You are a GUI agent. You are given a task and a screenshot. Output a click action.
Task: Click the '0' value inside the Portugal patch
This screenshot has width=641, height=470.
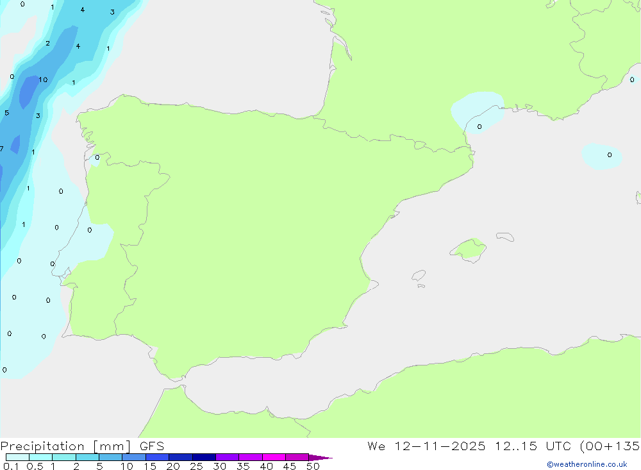90,230
